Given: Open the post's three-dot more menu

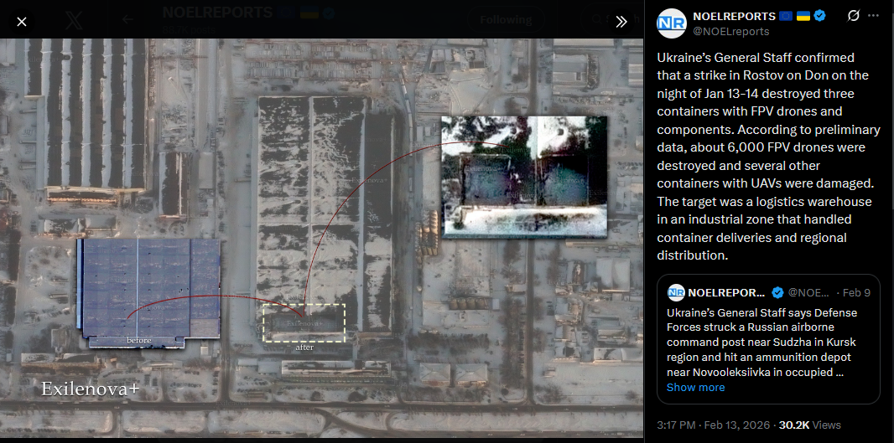Looking at the screenshot, I should click(874, 16).
